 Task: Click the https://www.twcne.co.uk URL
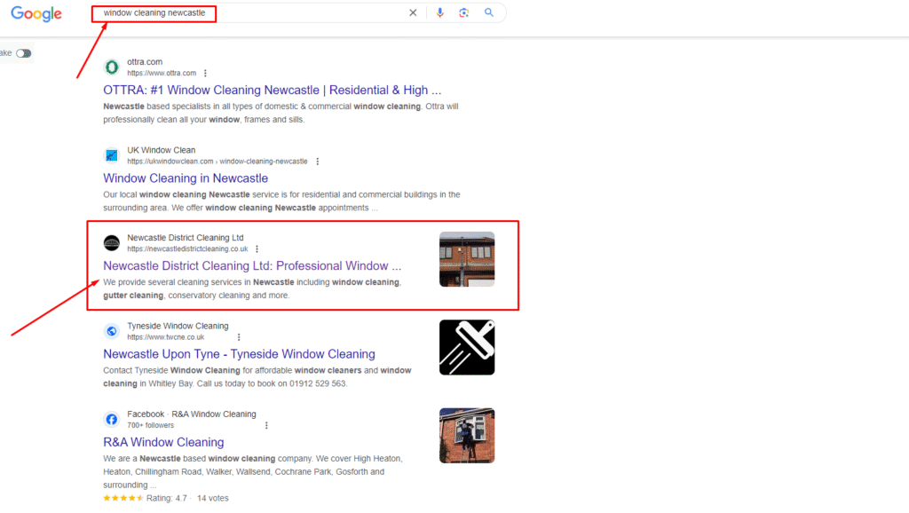166,336
